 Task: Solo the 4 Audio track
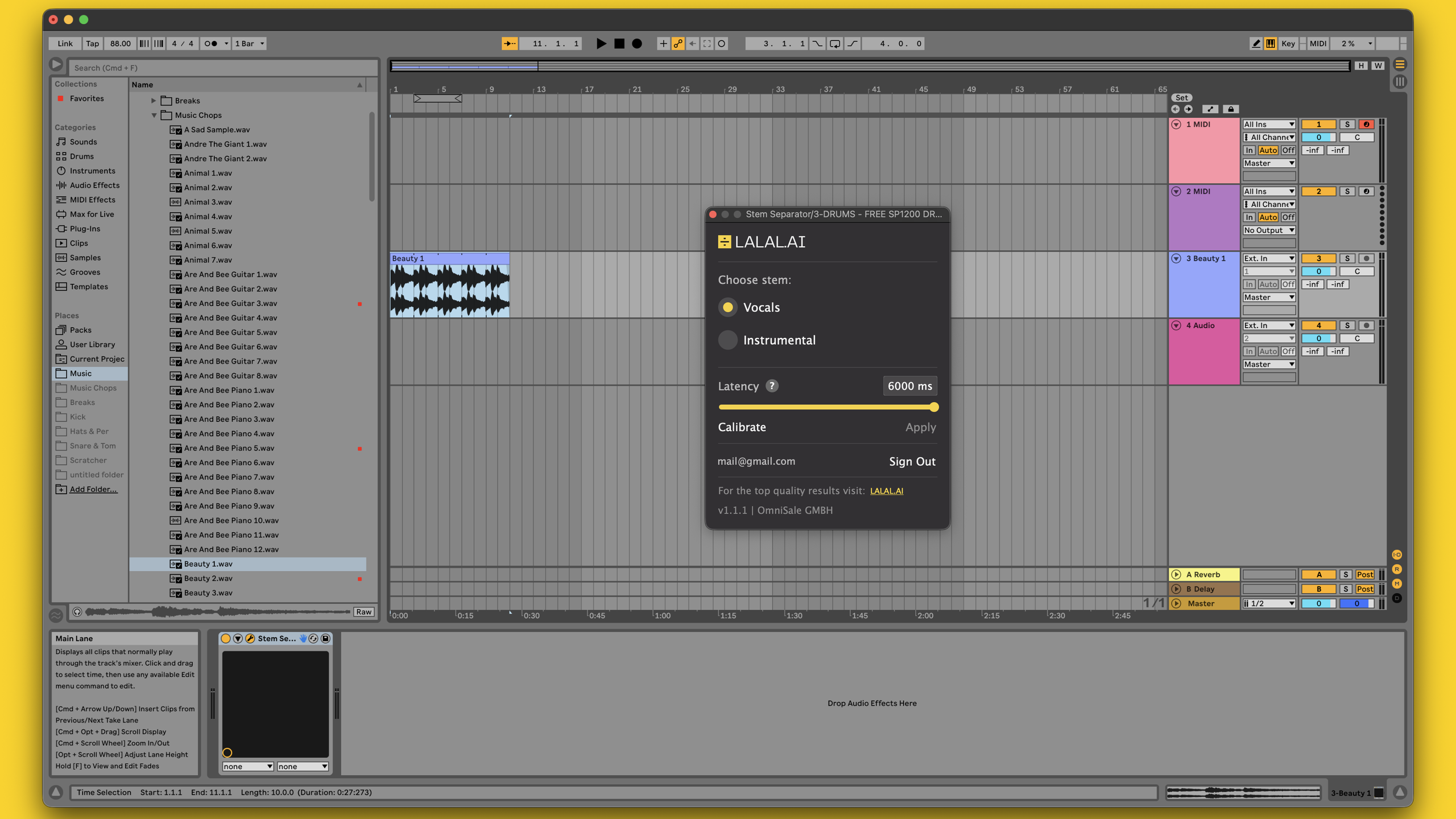click(1347, 325)
